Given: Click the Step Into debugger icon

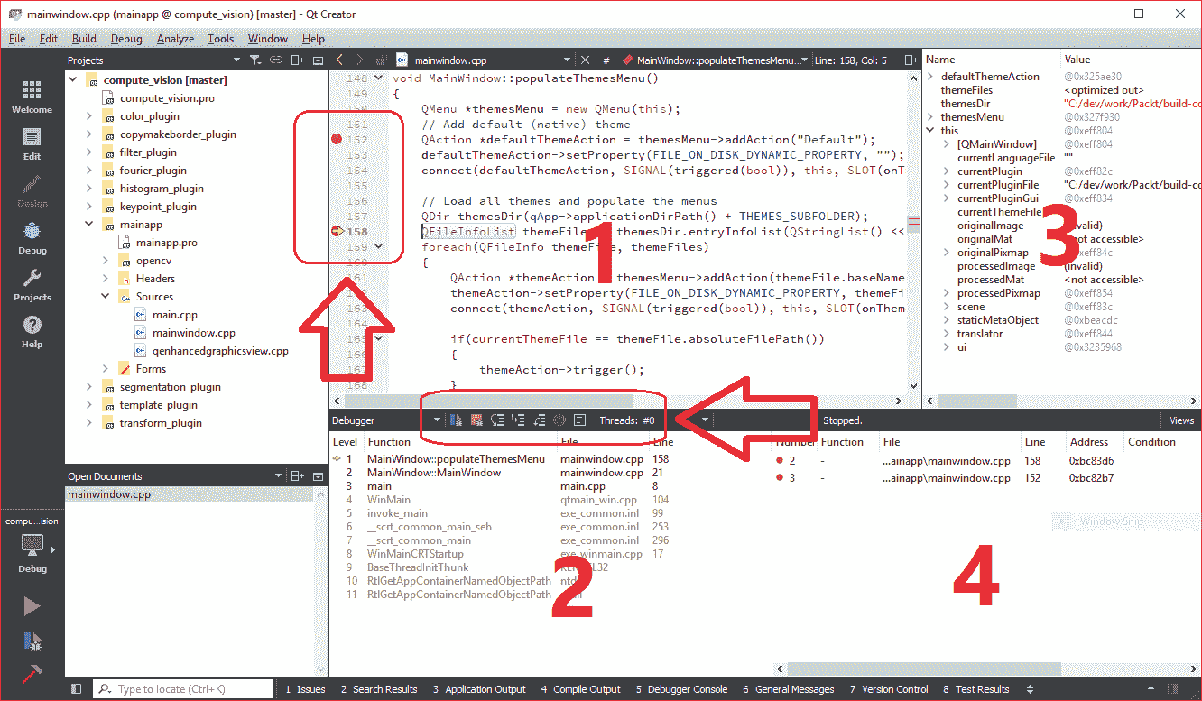Looking at the screenshot, I should tap(517, 420).
